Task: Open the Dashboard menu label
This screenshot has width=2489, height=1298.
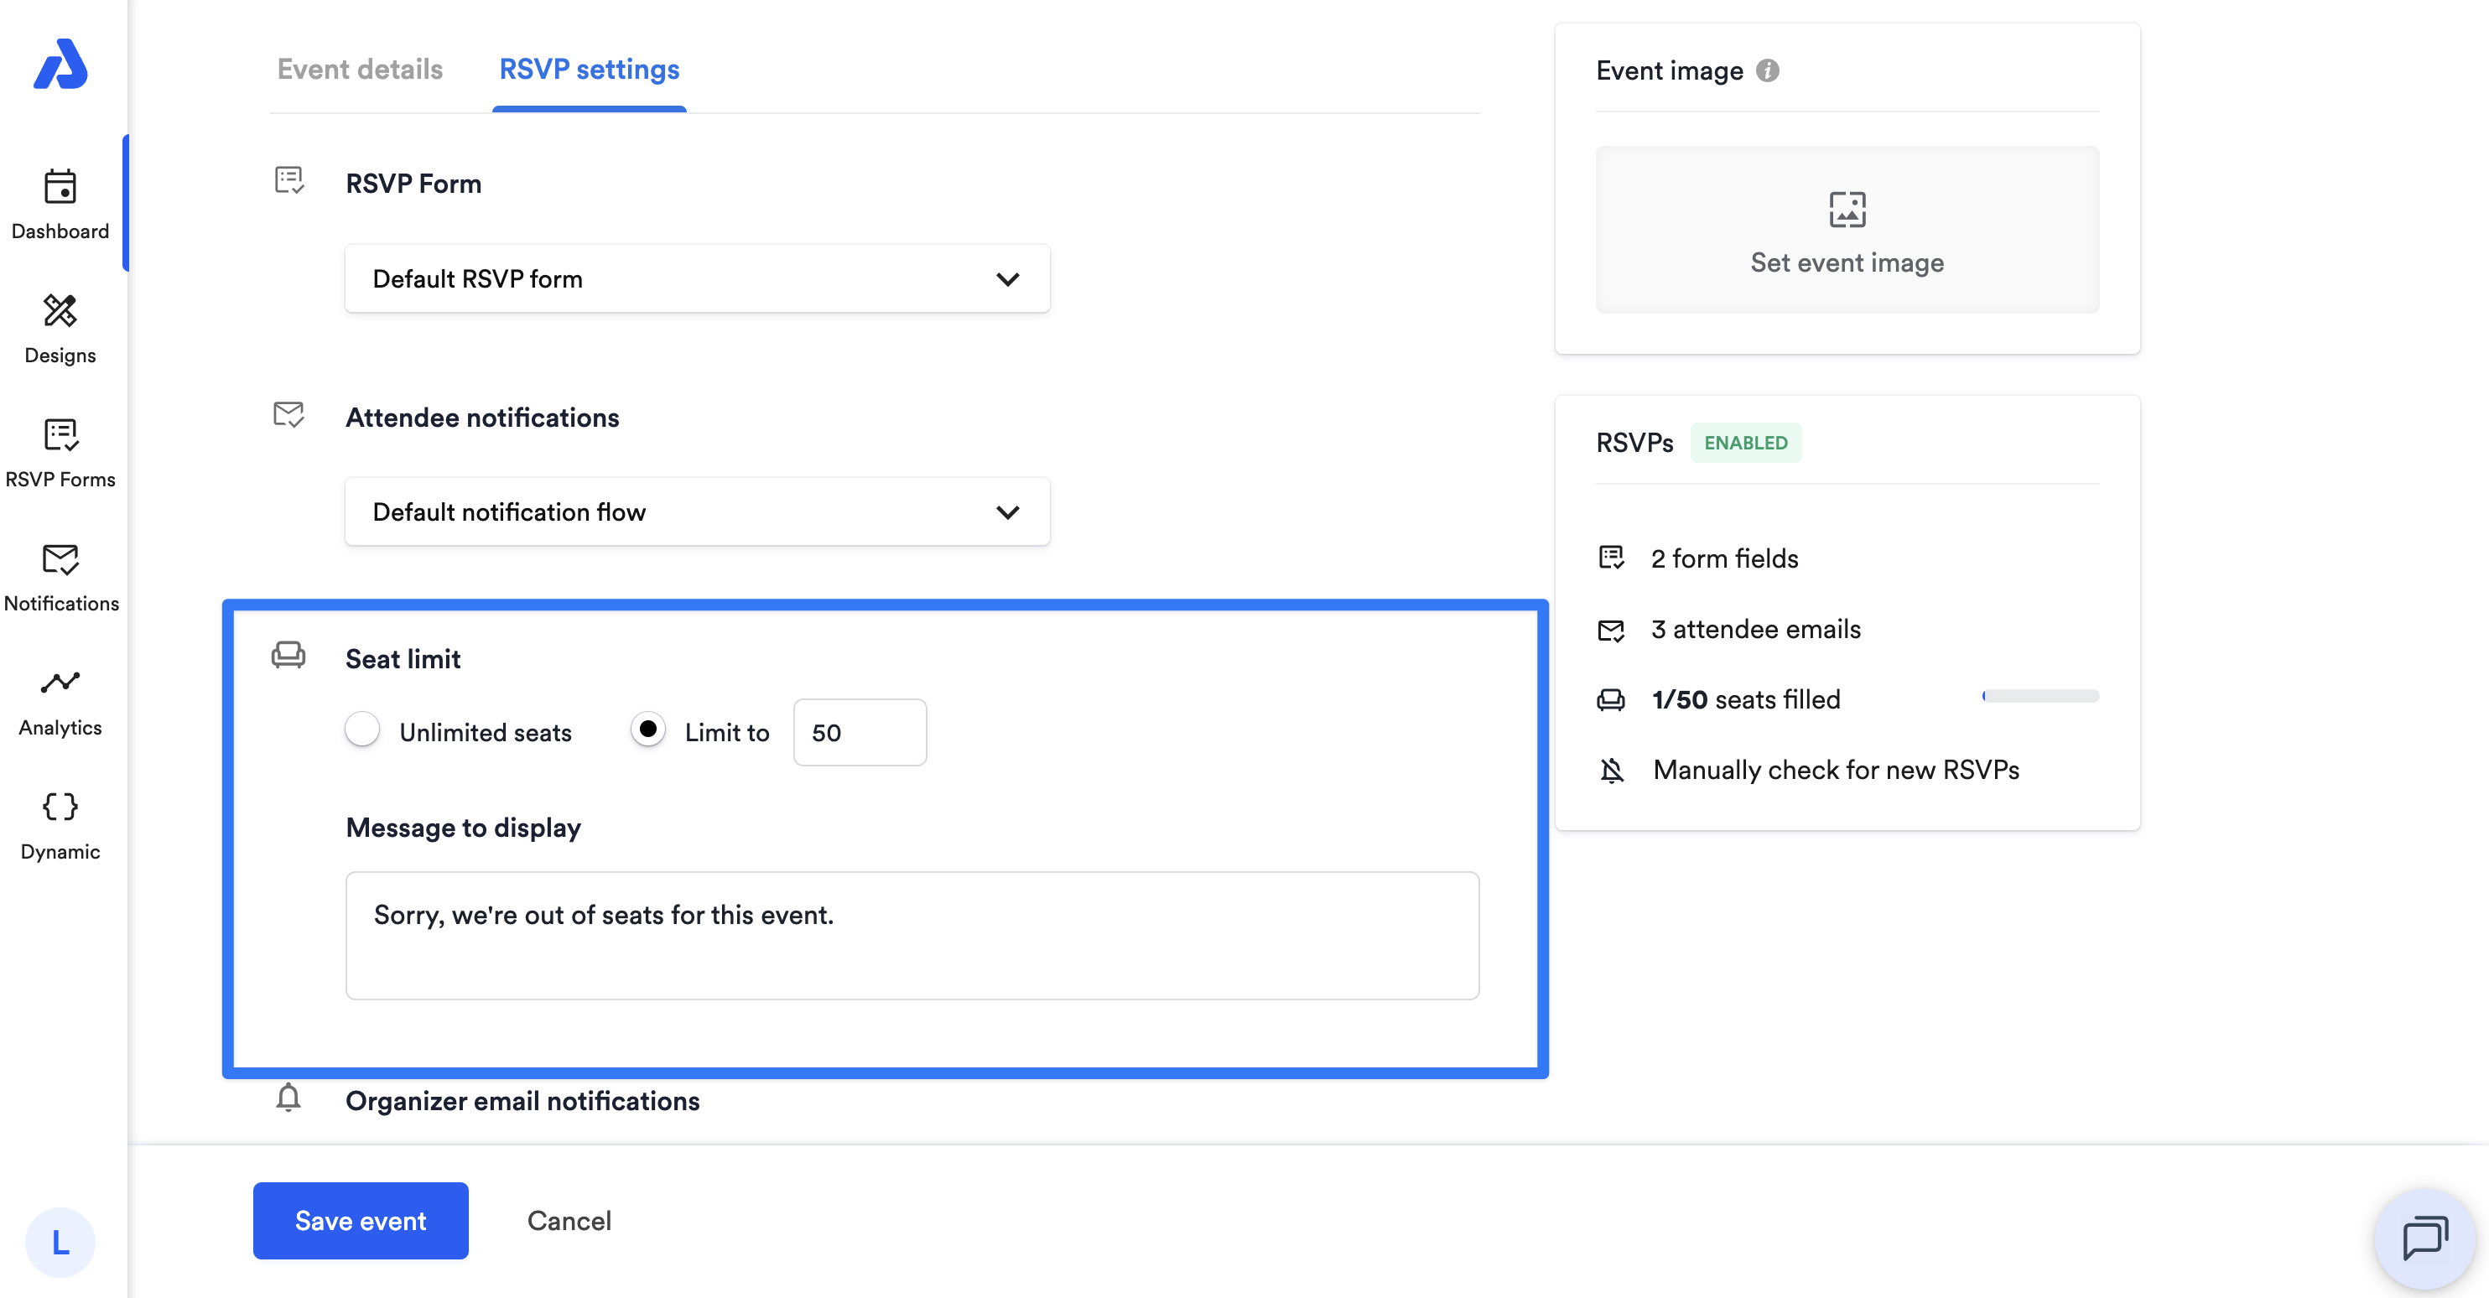Action: [x=60, y=231]
